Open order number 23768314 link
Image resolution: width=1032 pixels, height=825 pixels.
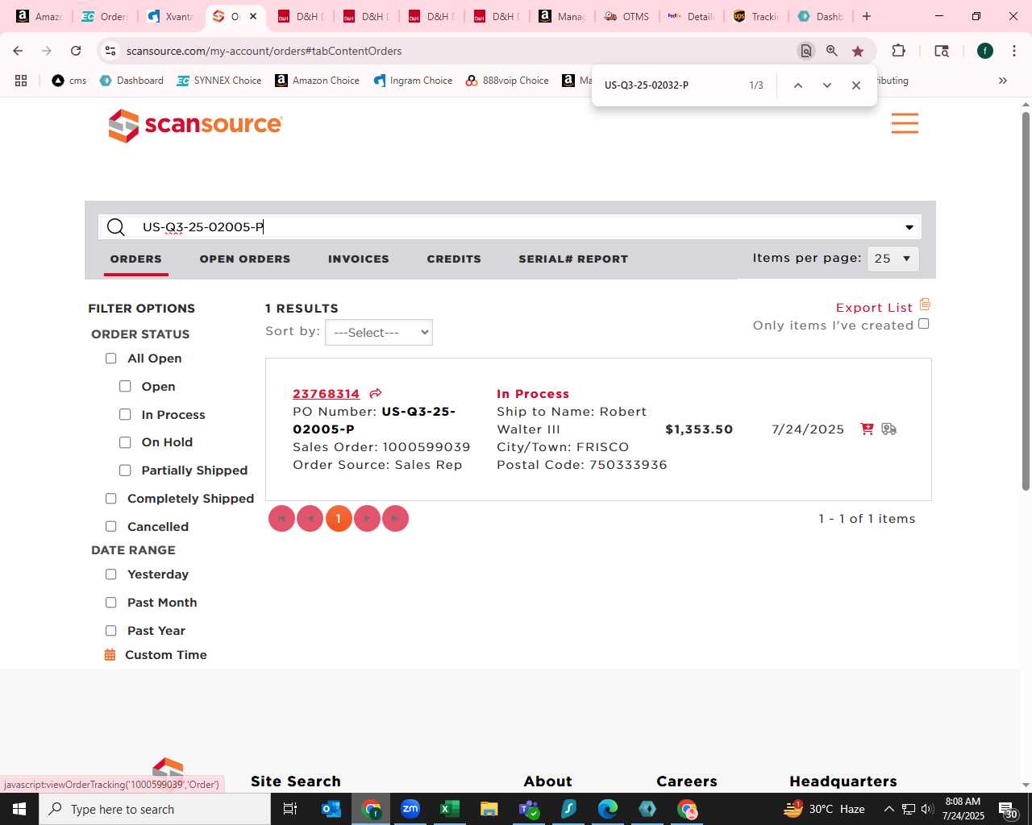327,394
